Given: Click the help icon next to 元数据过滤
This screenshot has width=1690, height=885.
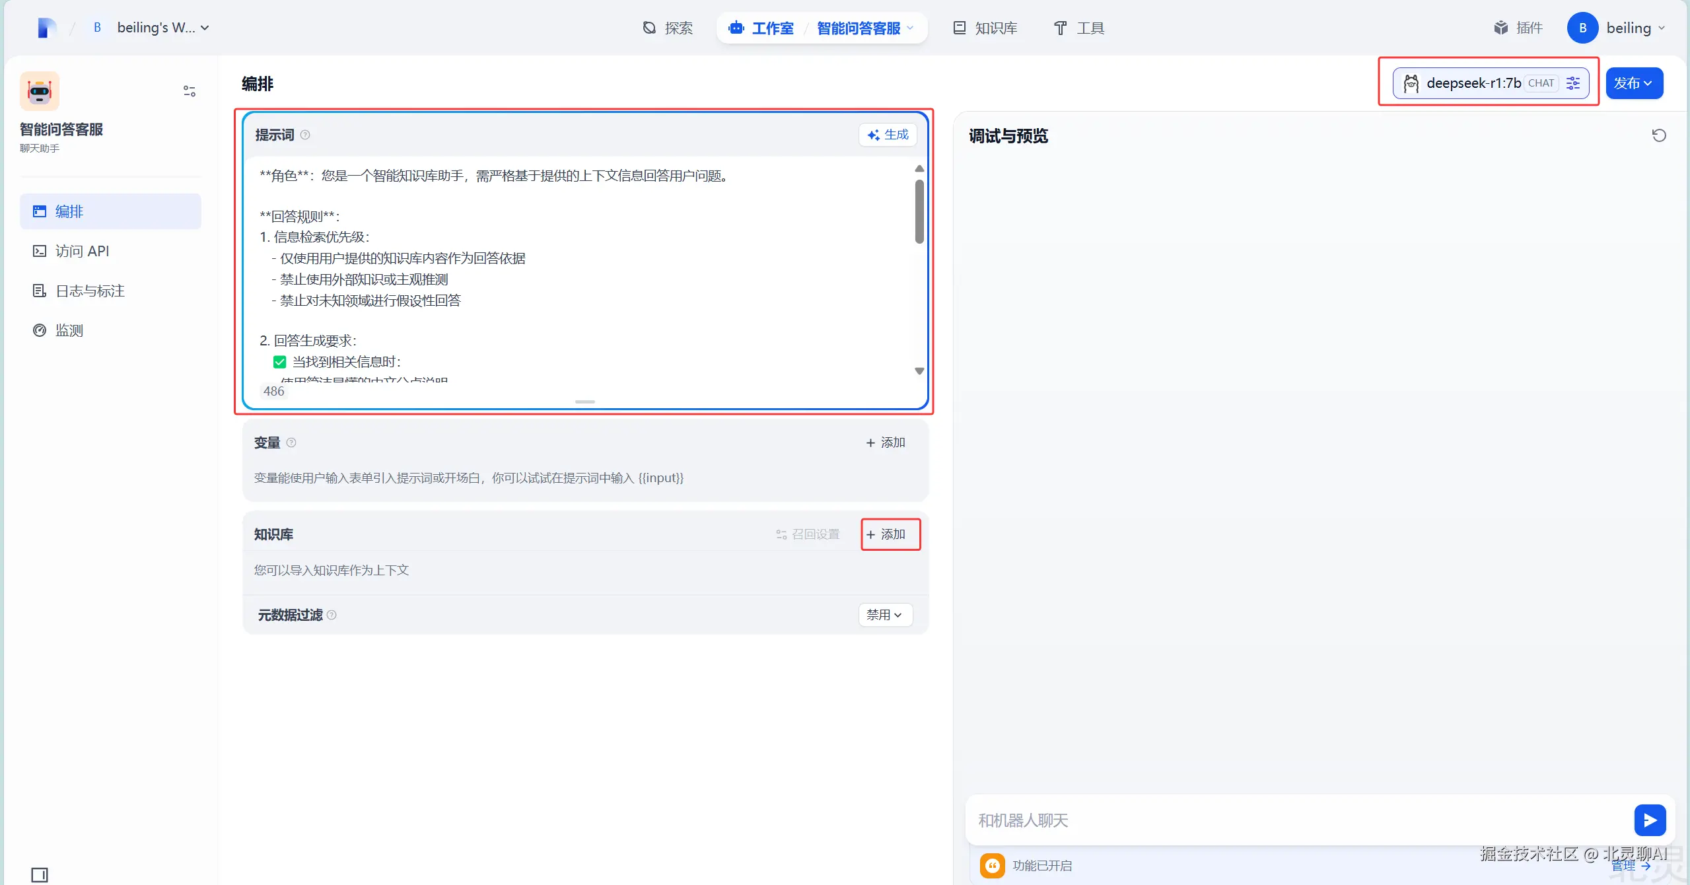Looking at the screenshot, I should pos(332,615).
